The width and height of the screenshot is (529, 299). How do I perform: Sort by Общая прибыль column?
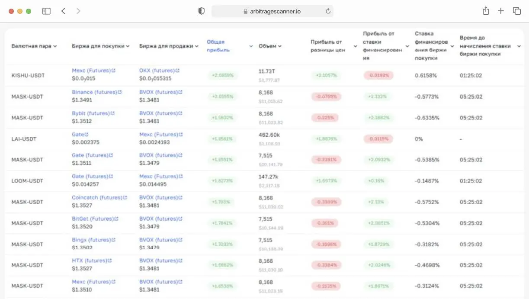tap(218, 46)
